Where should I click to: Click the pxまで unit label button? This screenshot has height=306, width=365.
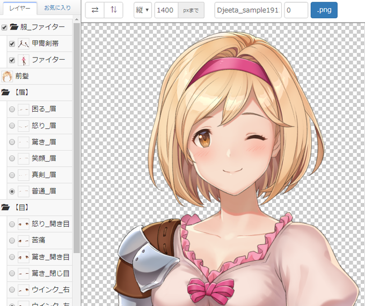point(191,10)
